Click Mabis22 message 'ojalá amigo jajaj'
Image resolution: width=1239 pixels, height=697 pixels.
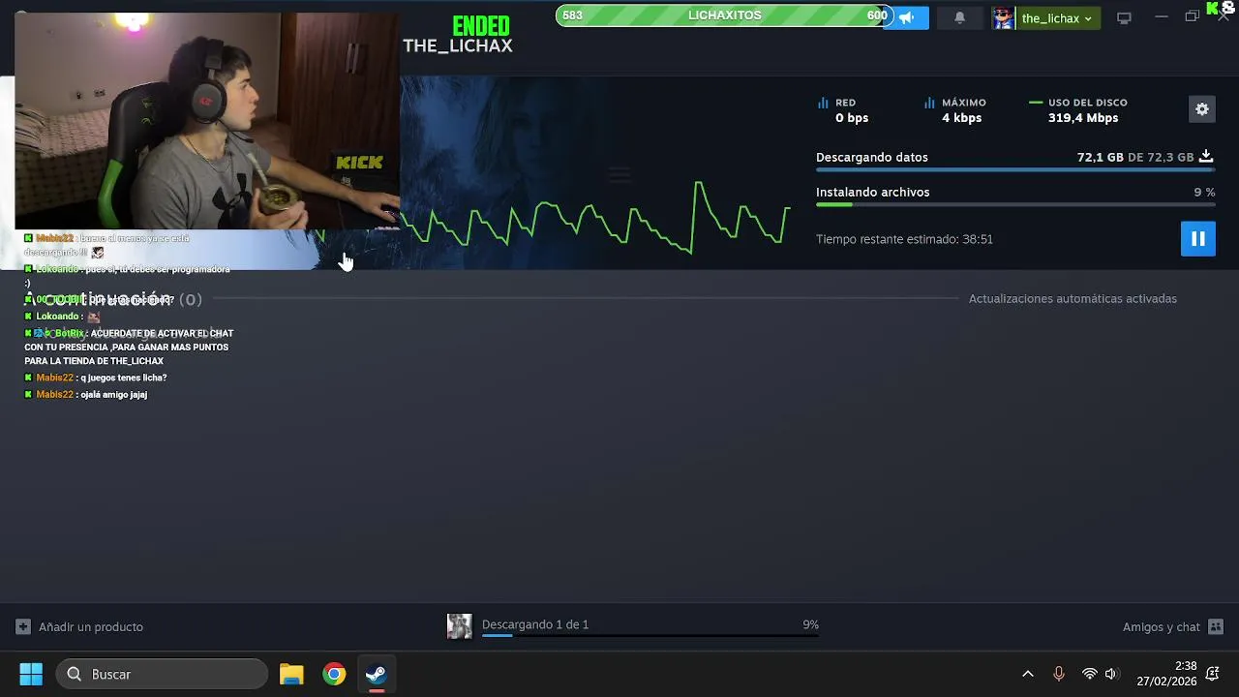click(x=86, y=395)
